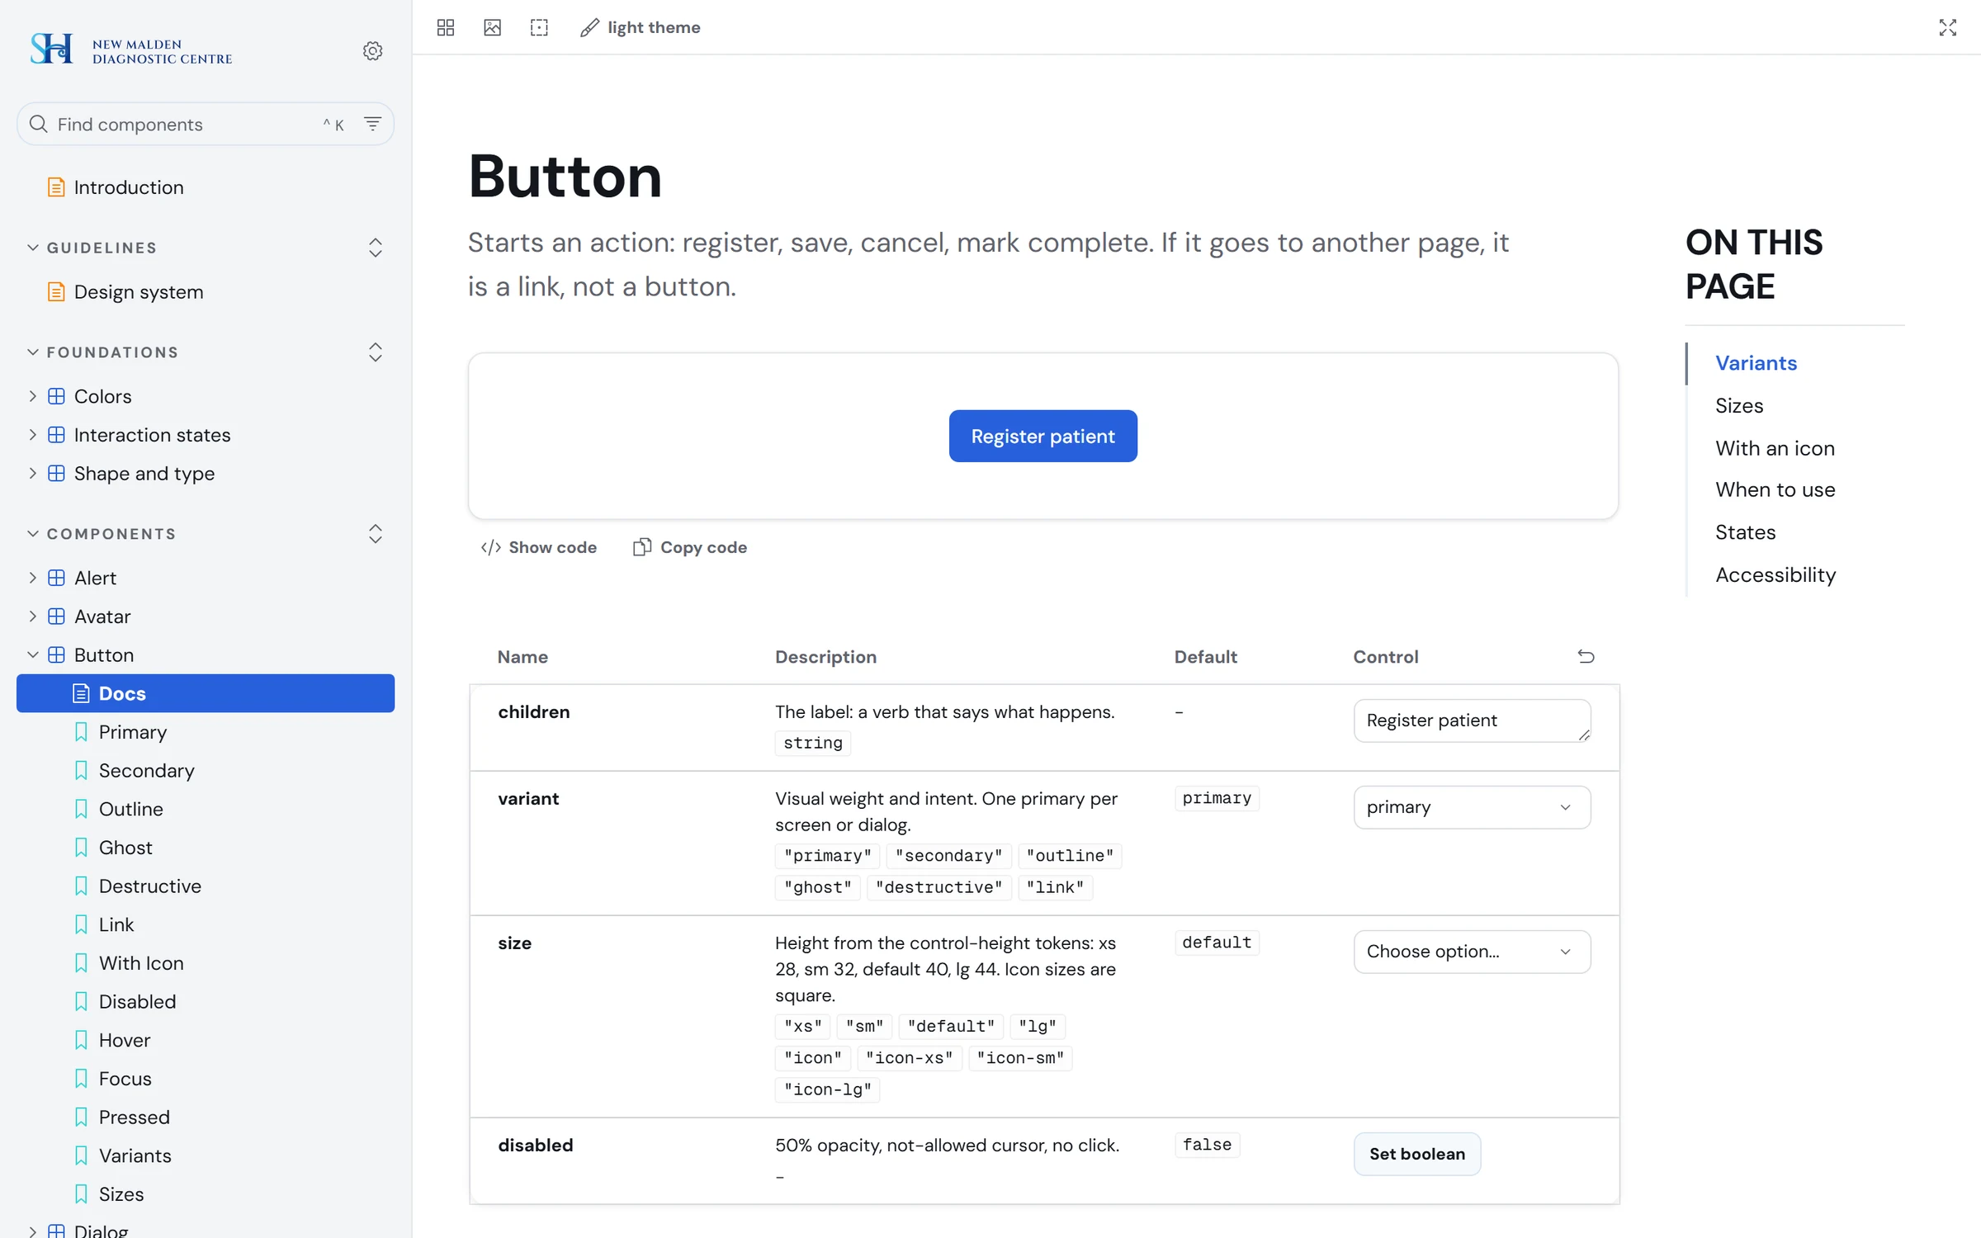Click the Register patient preview button

[x=1043, y=436]
